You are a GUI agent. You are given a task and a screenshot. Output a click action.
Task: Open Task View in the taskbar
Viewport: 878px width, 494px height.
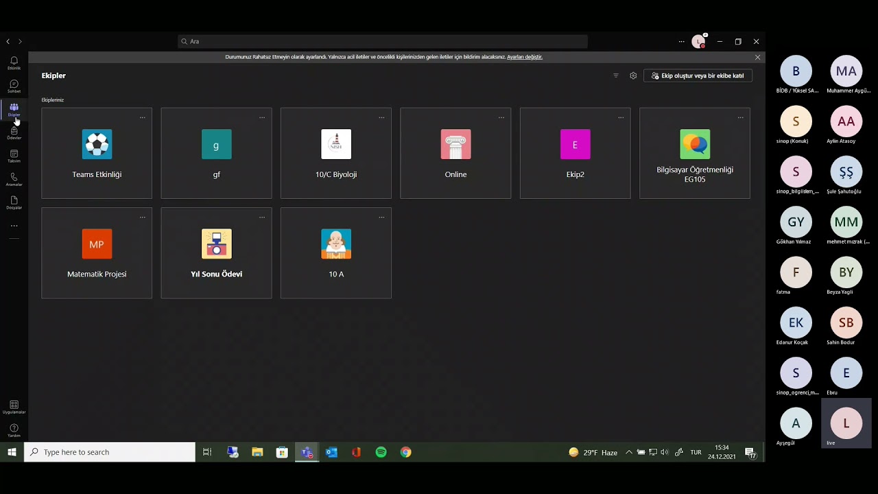[207, 452]
